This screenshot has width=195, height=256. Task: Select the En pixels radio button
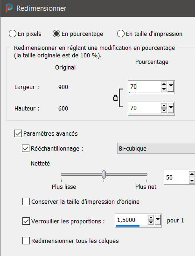[x=13, y=34]
